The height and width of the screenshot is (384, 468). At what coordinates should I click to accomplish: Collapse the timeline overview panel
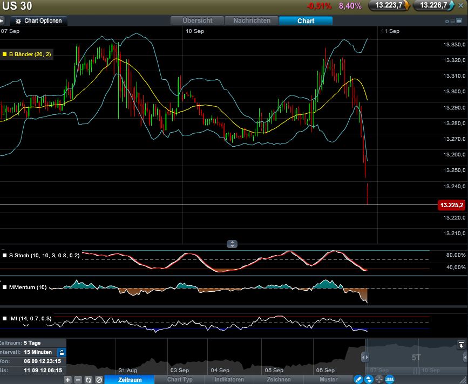coord(461,345)
